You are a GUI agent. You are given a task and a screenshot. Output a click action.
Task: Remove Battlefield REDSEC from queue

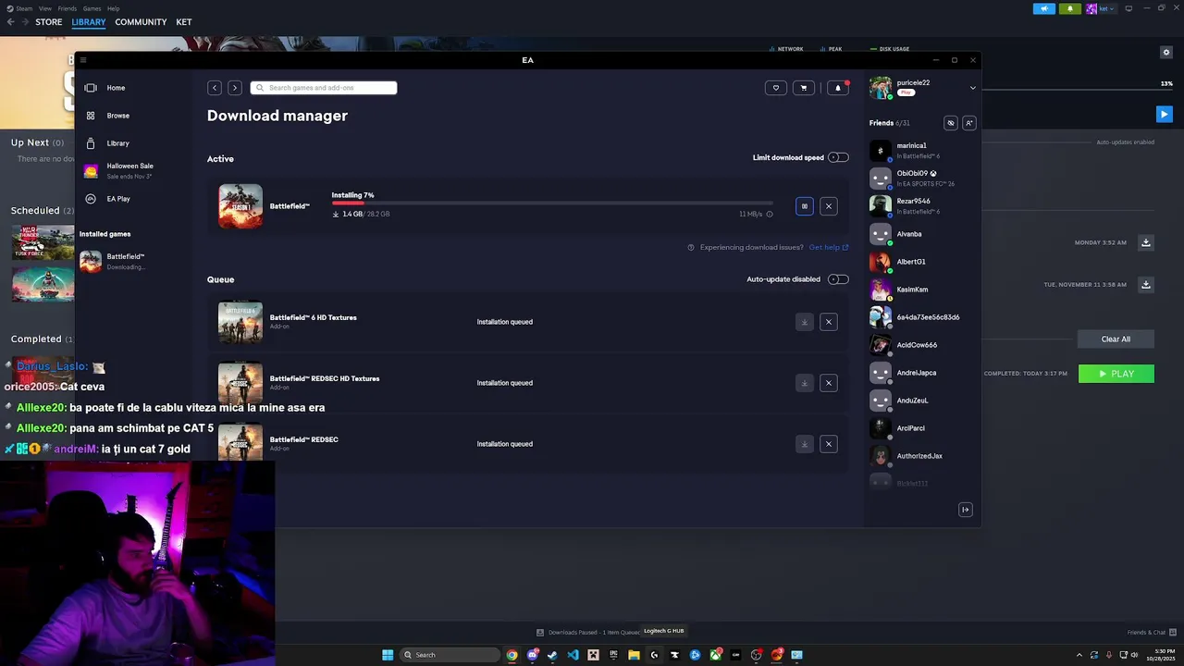coord(829,444)
